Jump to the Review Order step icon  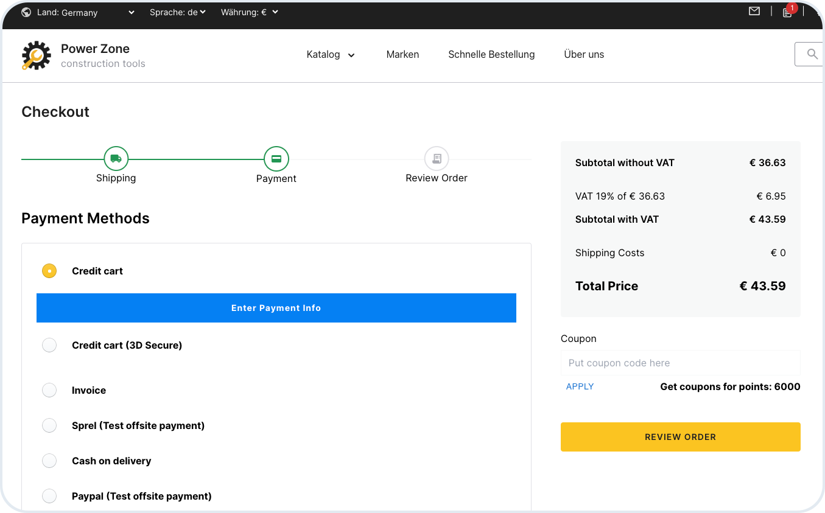436,159
